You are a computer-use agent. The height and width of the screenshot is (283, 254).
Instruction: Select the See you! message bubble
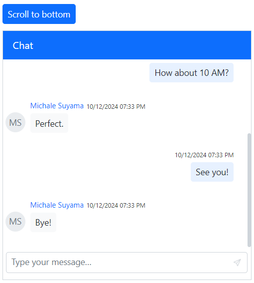212,172
